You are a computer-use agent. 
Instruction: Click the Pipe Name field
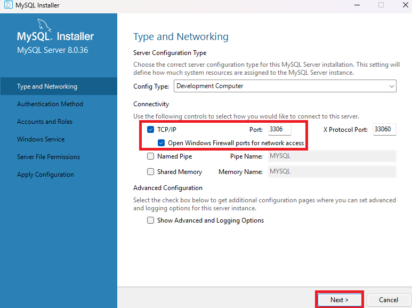332,156
